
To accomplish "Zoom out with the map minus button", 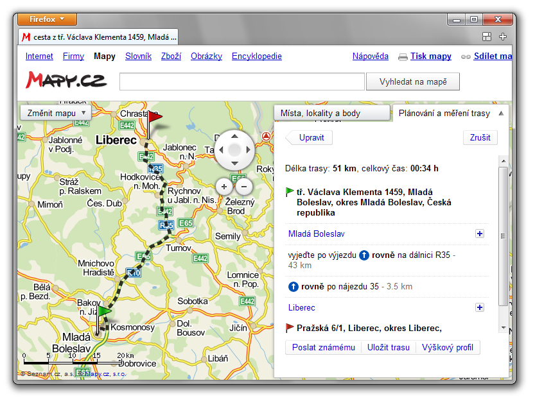I will point(244,187).
